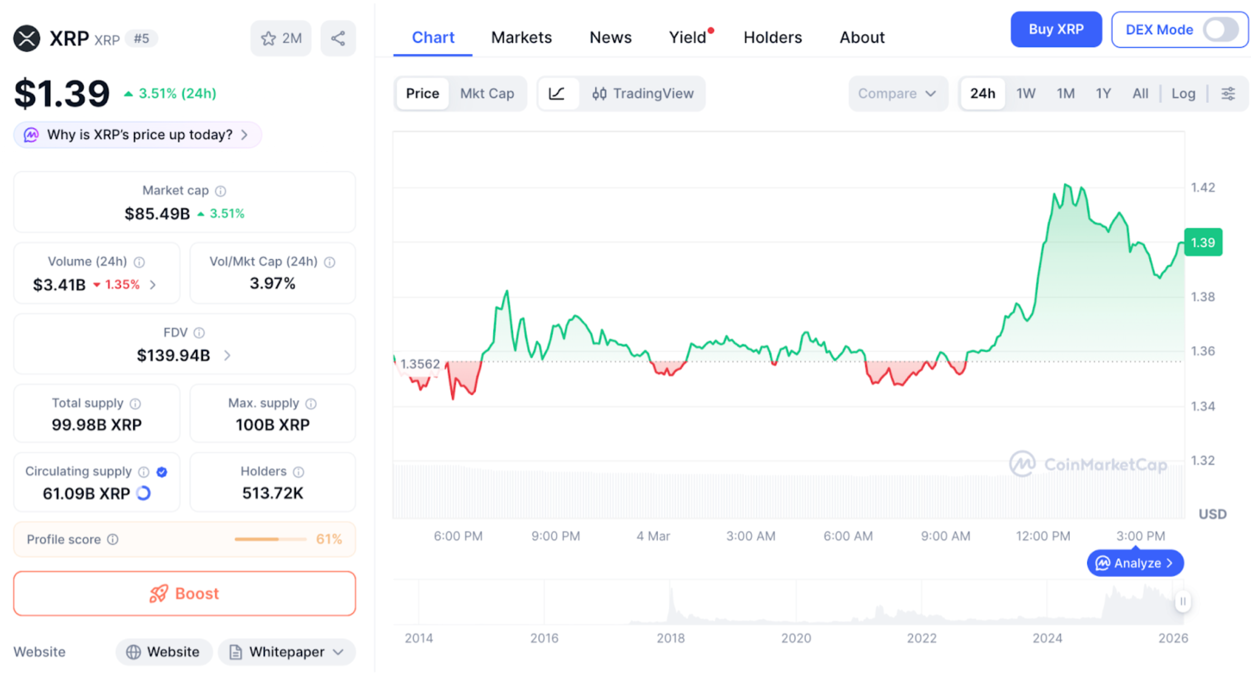Viewport: 1251px width, 677px height.
Task: Open the share options for XRP
Action: click(x=338, y=37)
